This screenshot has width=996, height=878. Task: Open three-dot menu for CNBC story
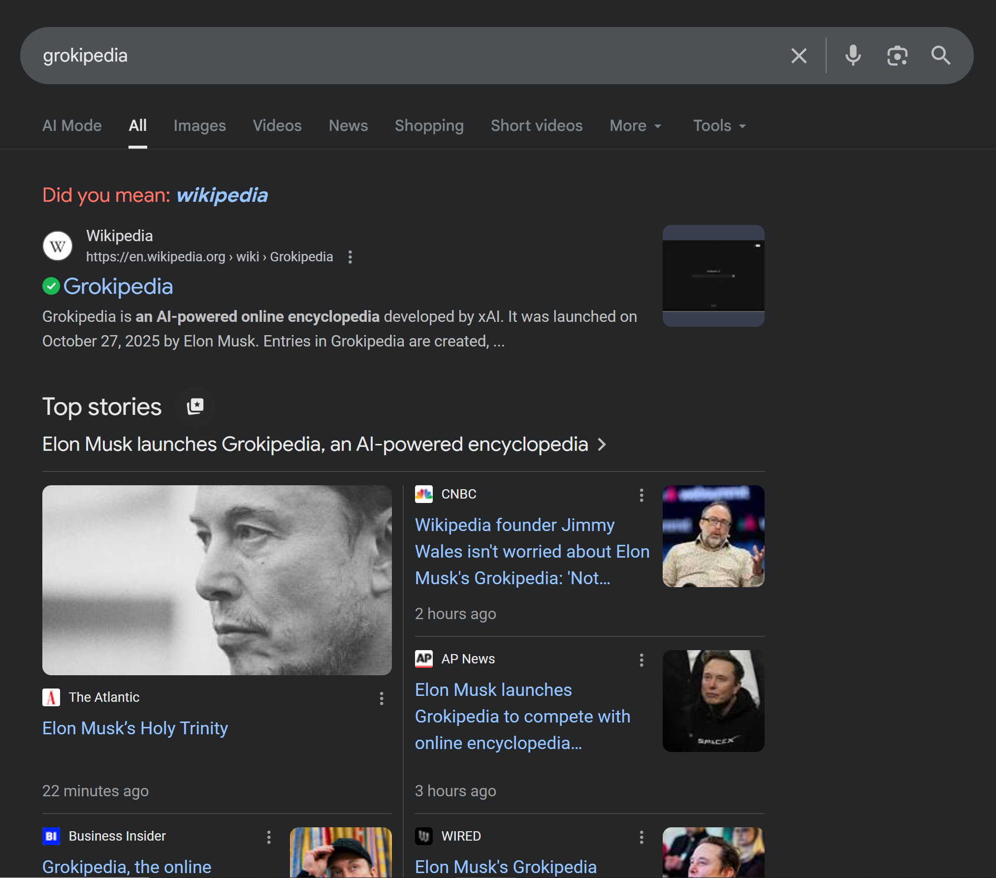641,495
